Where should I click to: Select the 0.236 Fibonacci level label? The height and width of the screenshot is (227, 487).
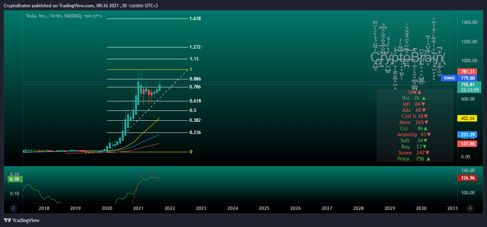point(195,132)
